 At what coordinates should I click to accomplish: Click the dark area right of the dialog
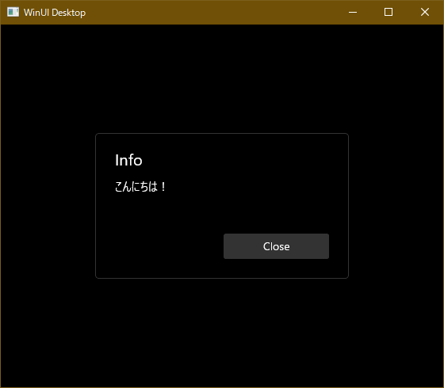coord(396,206)
